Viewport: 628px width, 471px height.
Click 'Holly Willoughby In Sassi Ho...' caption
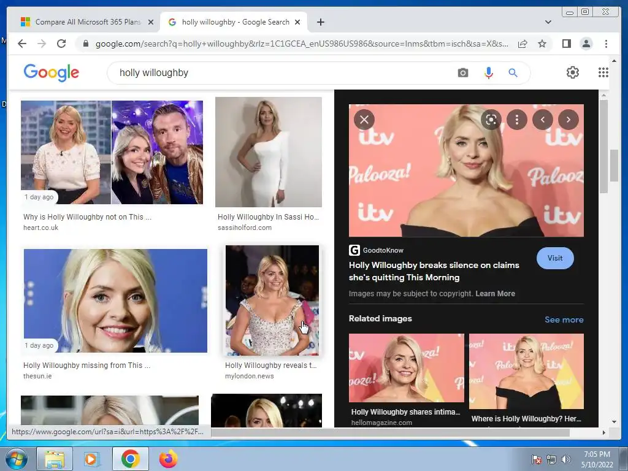[x=269, y=216]
